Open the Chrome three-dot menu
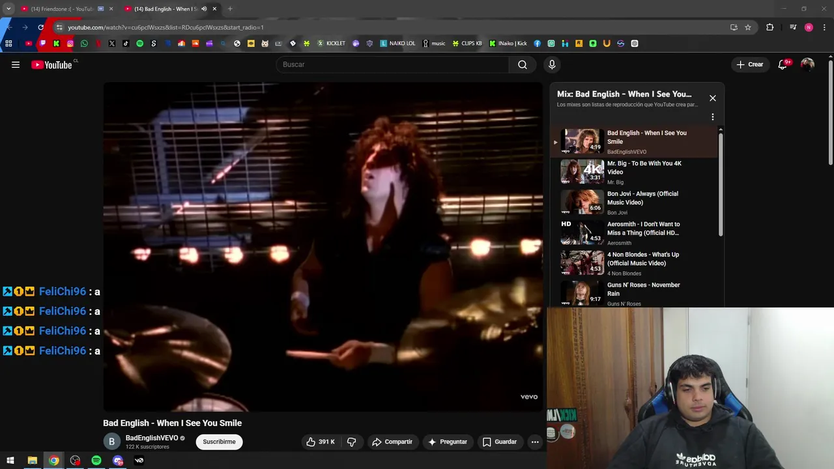The image size is (834, 469). [x=825, y=27]
